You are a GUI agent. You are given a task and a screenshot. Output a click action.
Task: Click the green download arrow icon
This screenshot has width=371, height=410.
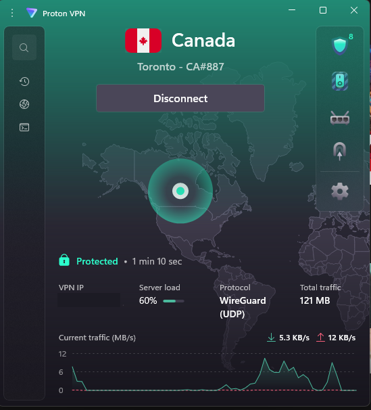(x=271, y=338)
